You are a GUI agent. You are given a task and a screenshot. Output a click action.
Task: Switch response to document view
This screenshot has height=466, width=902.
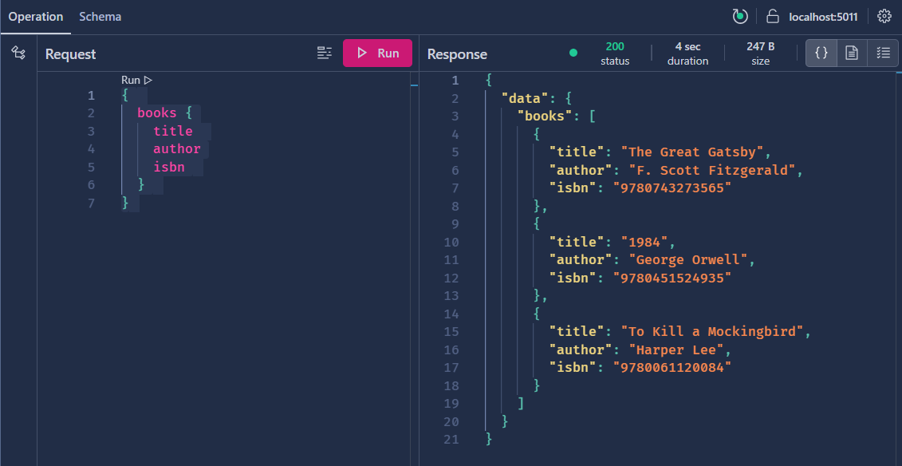(x=852, y=53)
